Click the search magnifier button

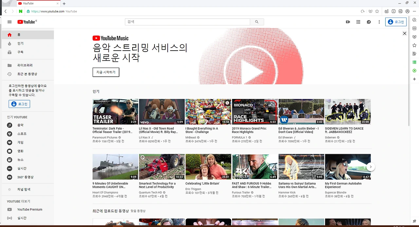[x=257, y=22]
